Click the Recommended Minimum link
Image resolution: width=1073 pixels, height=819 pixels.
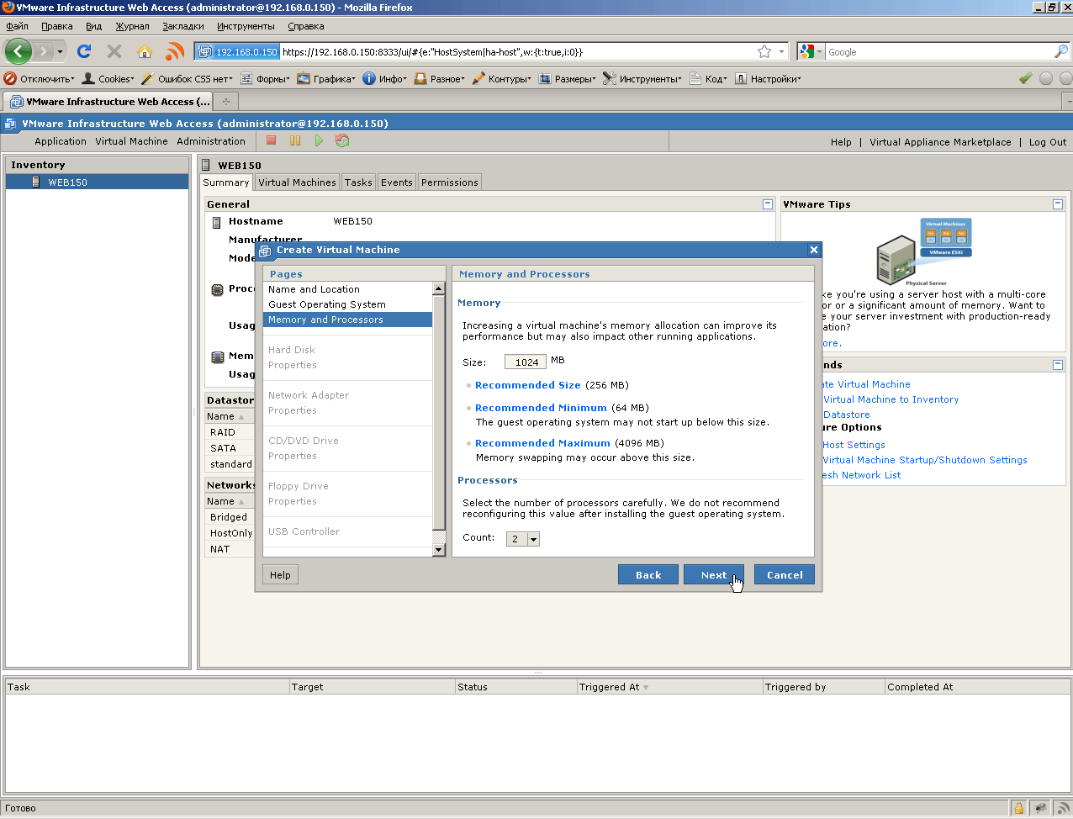541,408
